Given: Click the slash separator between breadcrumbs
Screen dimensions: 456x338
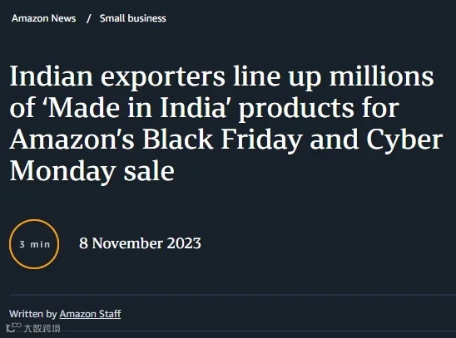Looking at the screenshot, I should click(x=89, y=18).
